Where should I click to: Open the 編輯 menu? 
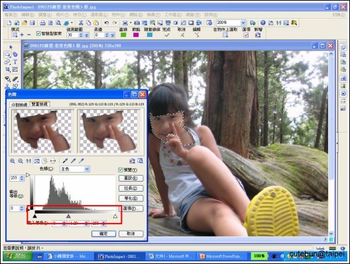point(28,15)
